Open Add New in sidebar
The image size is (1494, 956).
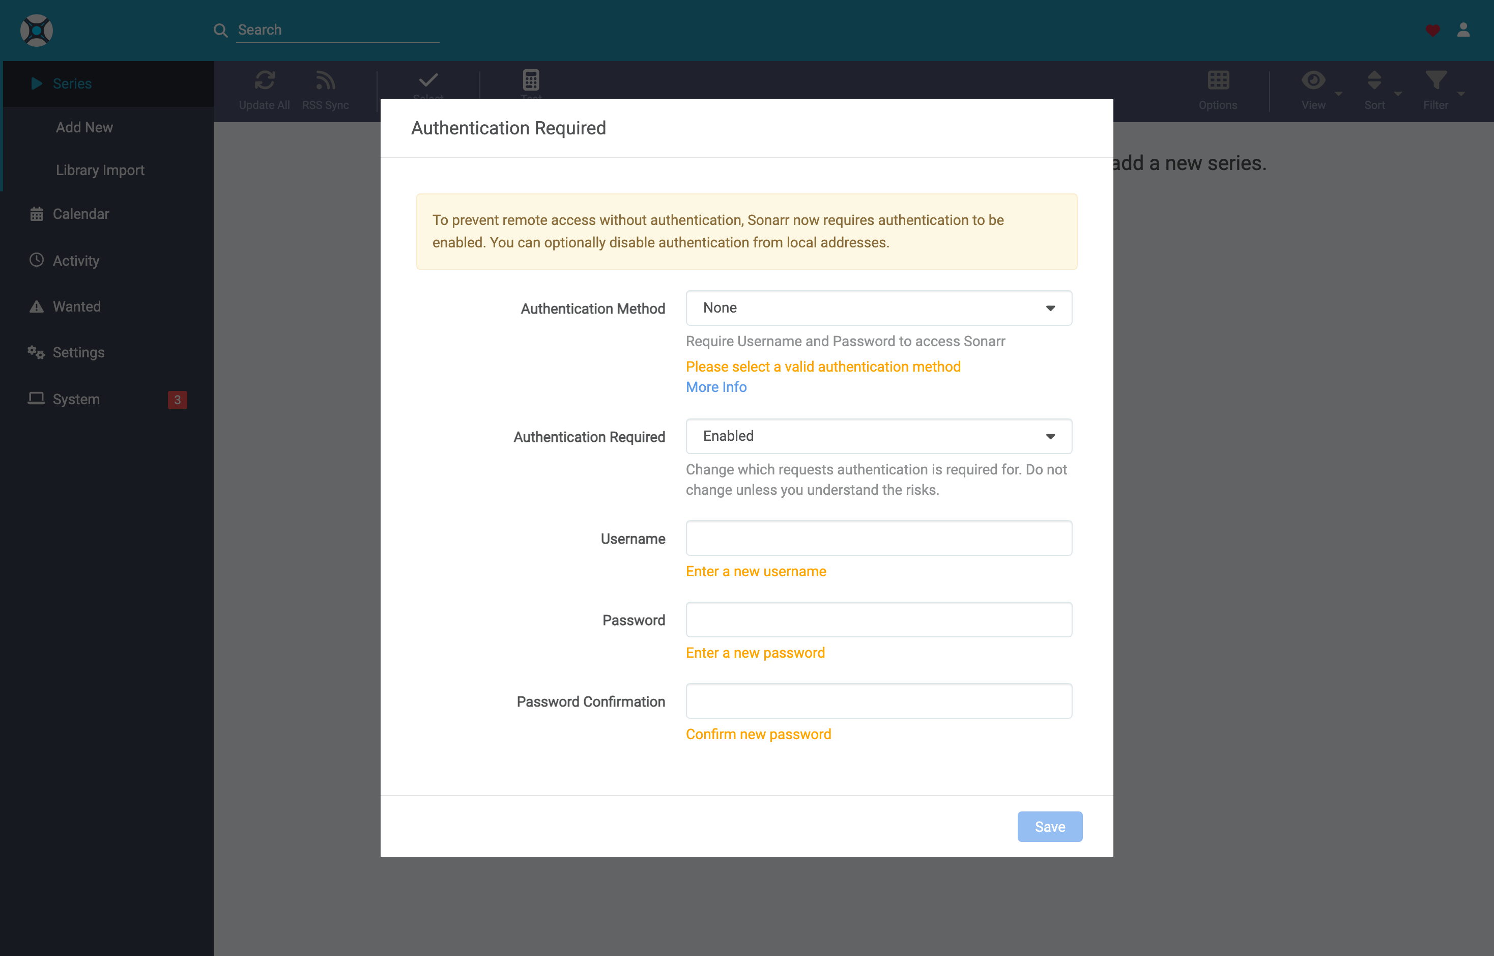[x=108, y=127]
